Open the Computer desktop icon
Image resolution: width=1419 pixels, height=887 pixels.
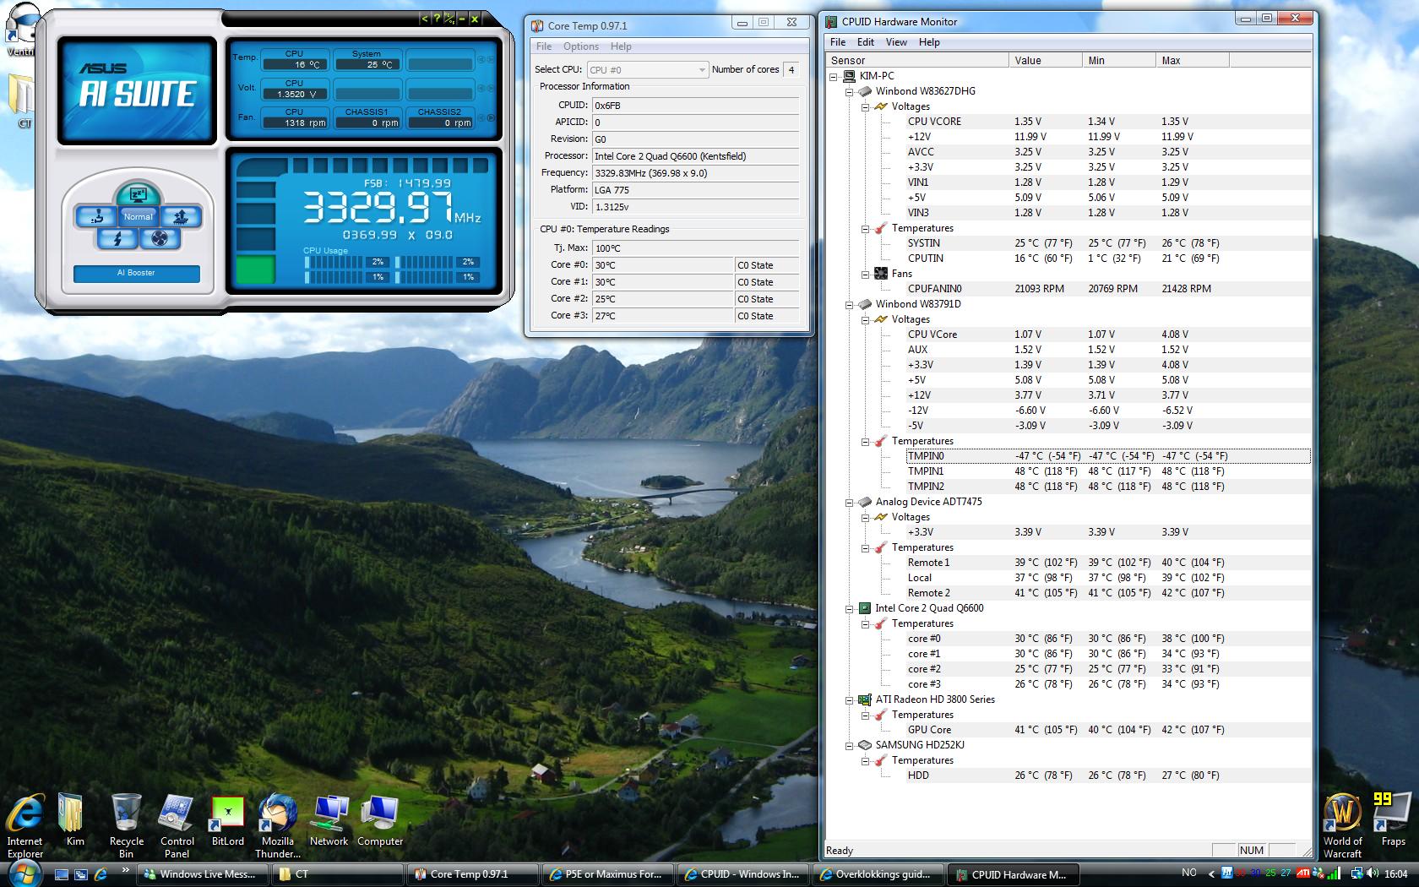click(x=379, y=819)
